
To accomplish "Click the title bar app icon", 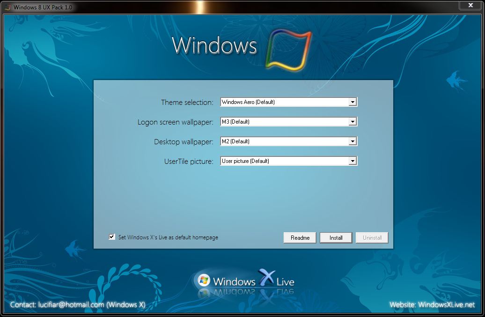I will pyautogui.click(x=8, y=7).
